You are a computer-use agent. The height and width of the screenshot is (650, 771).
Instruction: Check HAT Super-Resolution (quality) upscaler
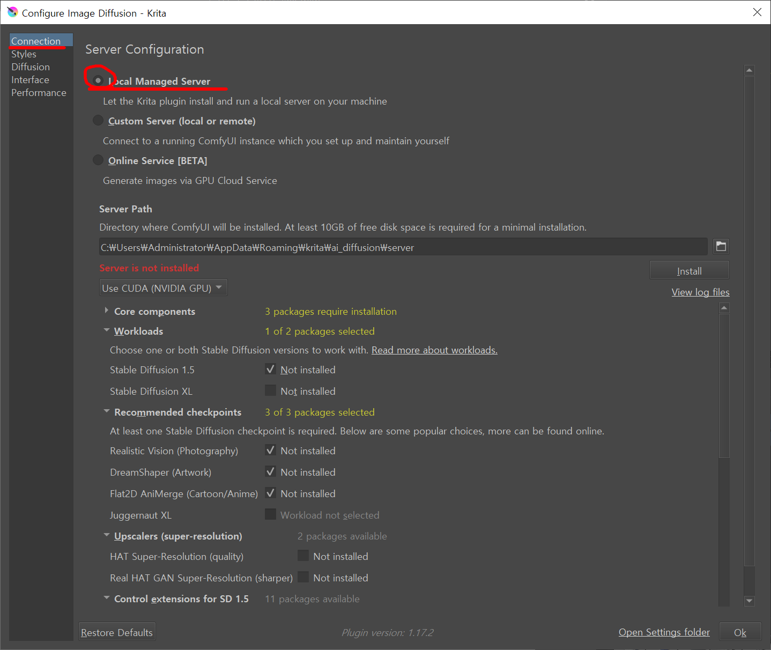click(x=303, y=556)
